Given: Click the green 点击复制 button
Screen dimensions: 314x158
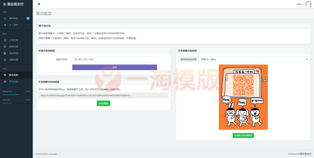Looking at the screenshot, I should [x=103, y=104].
